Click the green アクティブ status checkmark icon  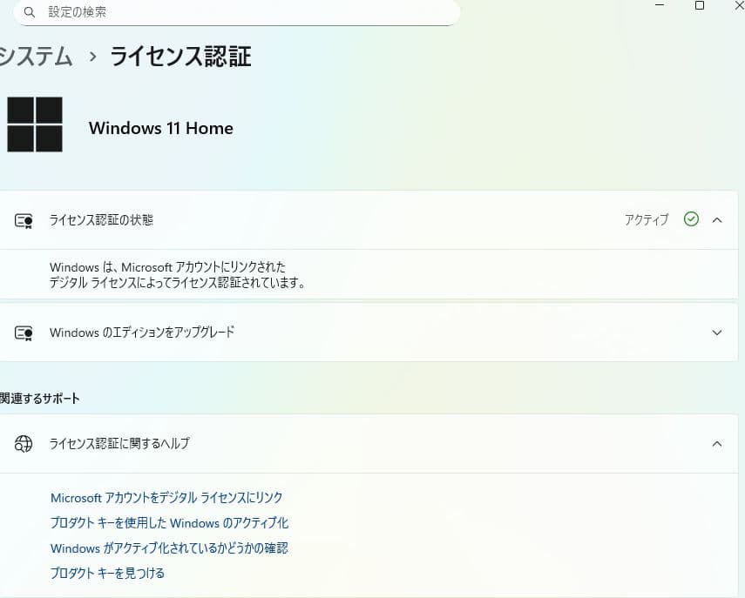click(691, 219)
